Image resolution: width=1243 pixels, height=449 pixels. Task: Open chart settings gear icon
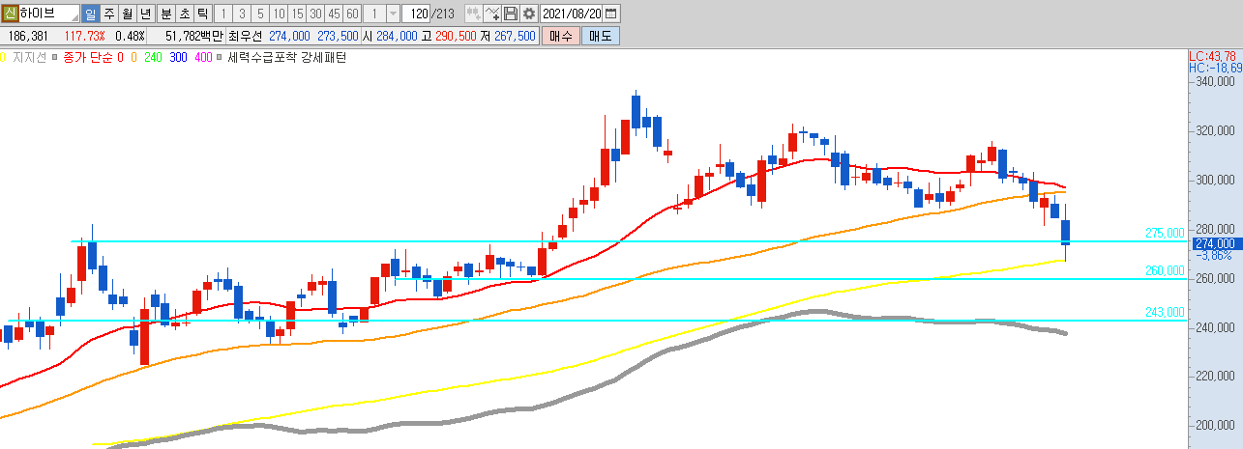[529, 14]
